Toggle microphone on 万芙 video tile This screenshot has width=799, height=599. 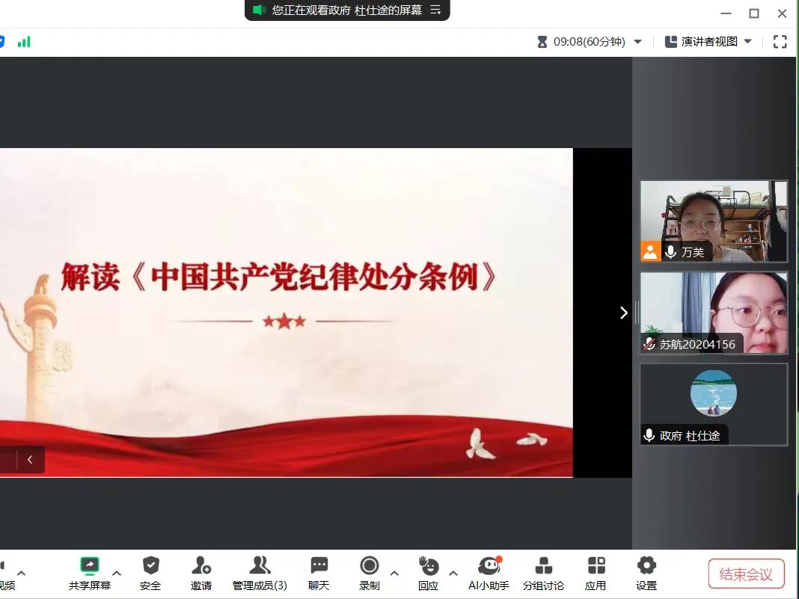pos(670,252)
